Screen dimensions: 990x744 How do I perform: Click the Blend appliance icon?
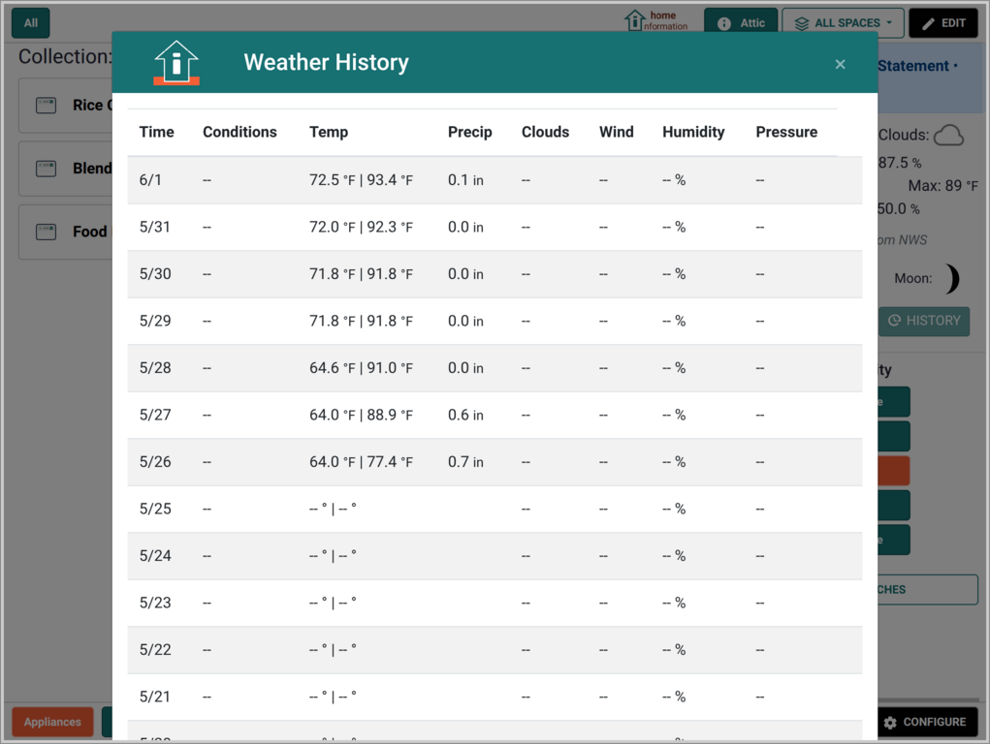point(47,169)
